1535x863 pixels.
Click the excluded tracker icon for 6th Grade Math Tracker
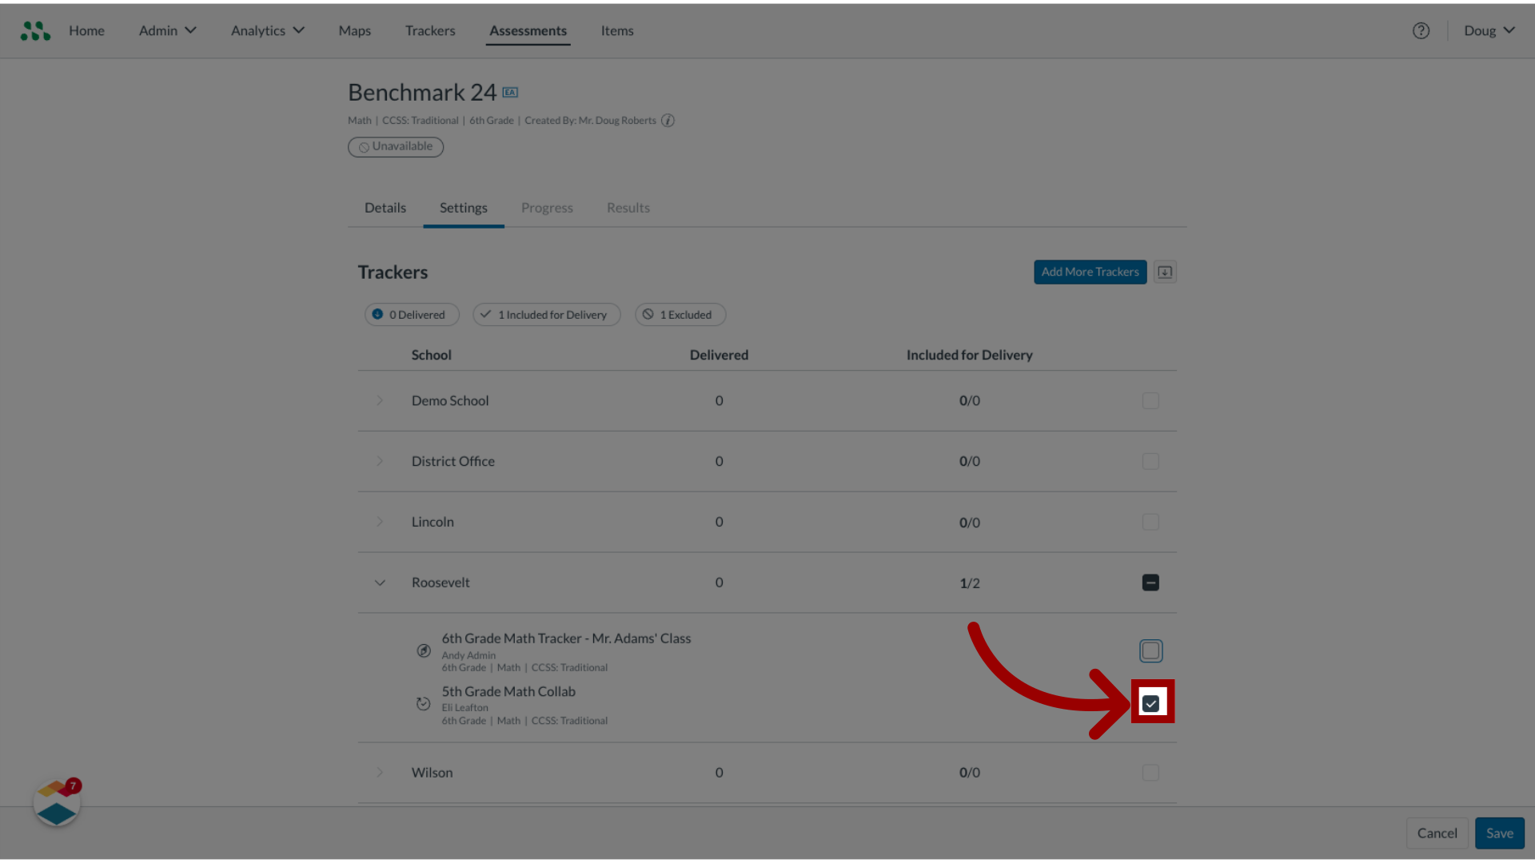click(x=425, y=650)
